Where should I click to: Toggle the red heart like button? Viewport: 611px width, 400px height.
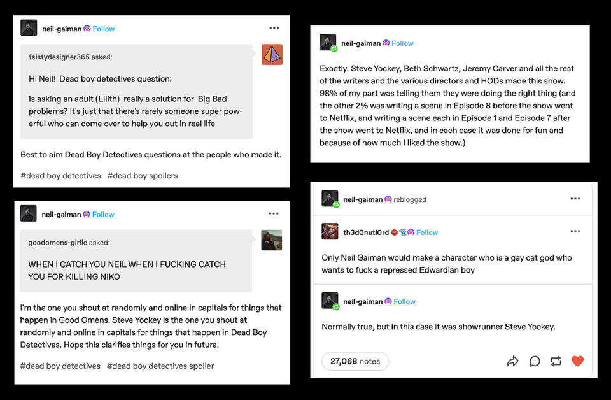tap(577, 361)
